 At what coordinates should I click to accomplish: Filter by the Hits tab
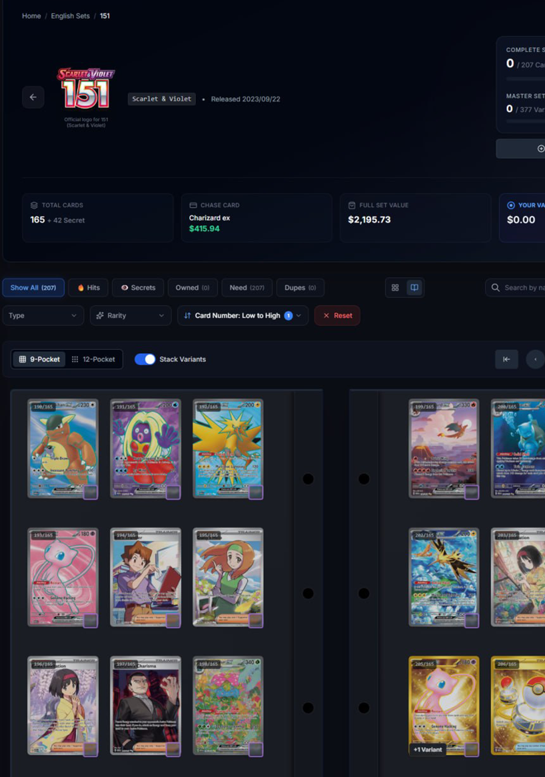[x=89, y=288]
